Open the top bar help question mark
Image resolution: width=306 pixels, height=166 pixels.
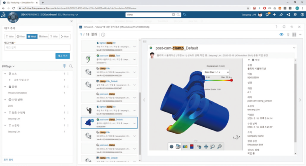point(302,15)
